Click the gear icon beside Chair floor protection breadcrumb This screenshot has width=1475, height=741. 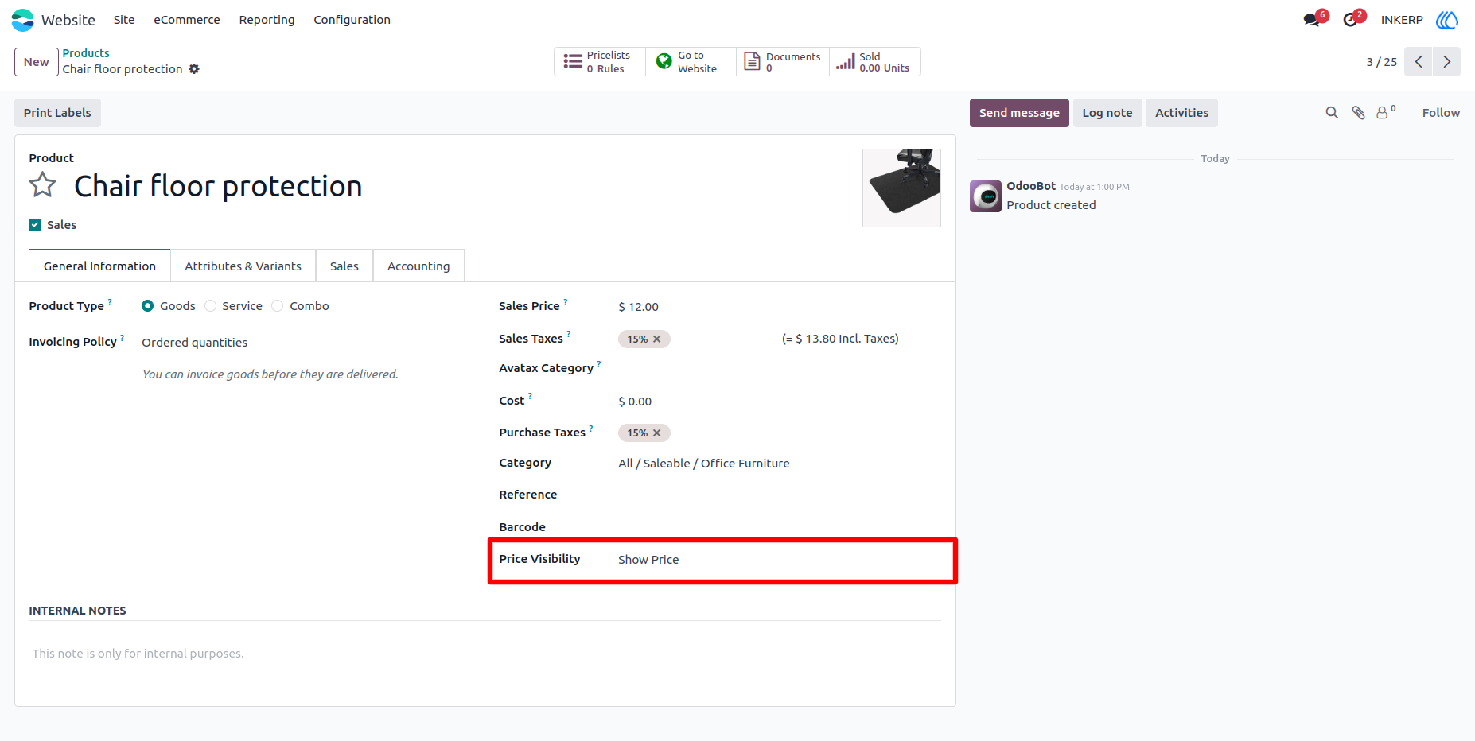(194, 69)
